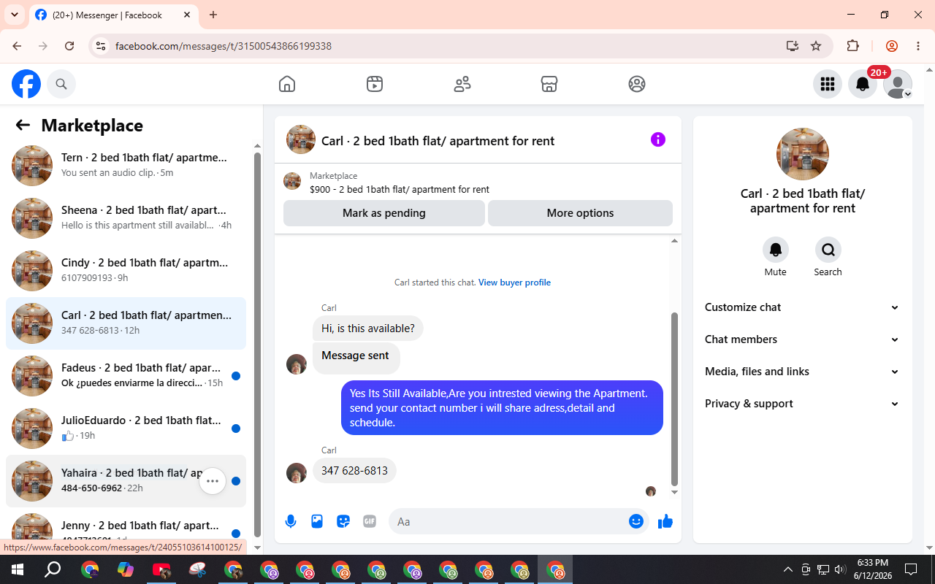
Task: Click the Mark as pending button
Action: click(384, 213)
